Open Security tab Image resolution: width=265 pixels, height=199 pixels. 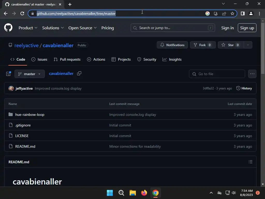coord(147,59)
